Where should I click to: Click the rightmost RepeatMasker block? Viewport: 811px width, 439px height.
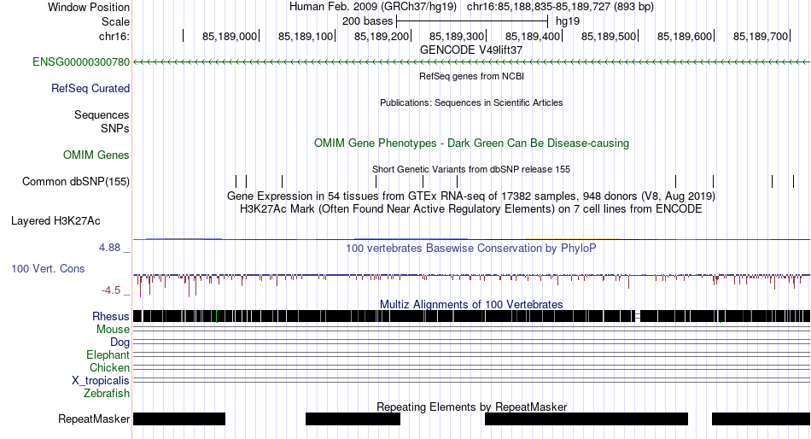761,419
